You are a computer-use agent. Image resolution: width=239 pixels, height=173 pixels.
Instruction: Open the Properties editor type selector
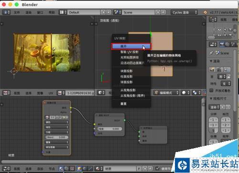tap(213, 44)
